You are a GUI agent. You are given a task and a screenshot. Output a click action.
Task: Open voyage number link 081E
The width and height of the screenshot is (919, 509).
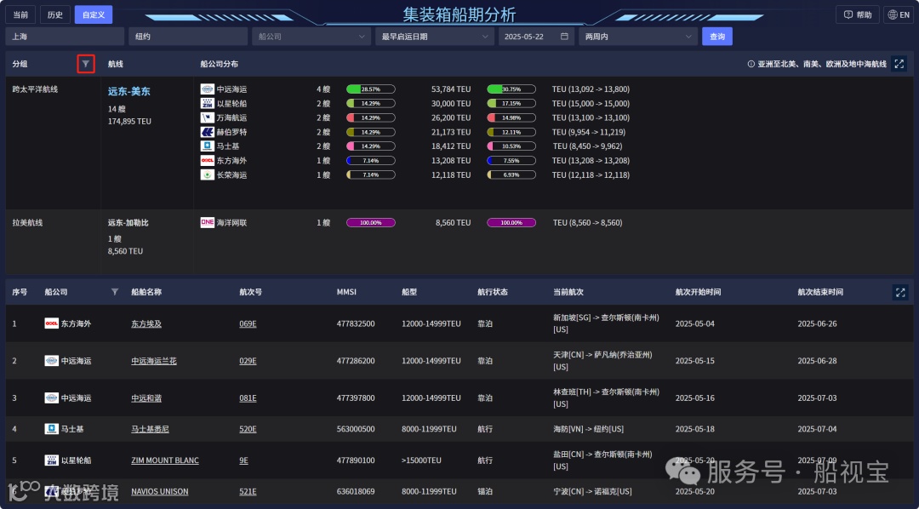point(248,398)
